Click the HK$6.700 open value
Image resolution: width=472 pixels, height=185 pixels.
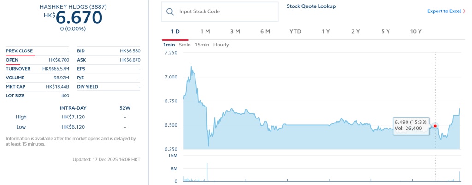(59, 60)
